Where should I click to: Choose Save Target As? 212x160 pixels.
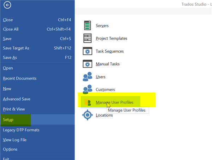point(37,48)
